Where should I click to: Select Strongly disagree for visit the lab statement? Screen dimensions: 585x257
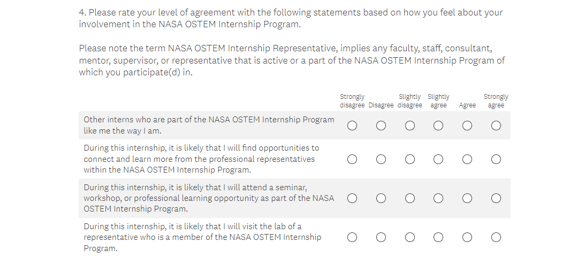click(352, 237)
